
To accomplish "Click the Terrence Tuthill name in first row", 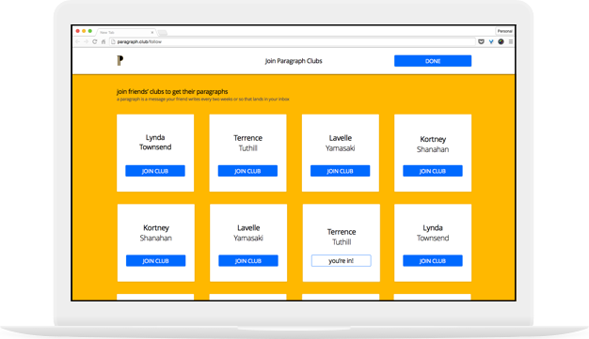I will pyautogui.click(x=247, y=143).
